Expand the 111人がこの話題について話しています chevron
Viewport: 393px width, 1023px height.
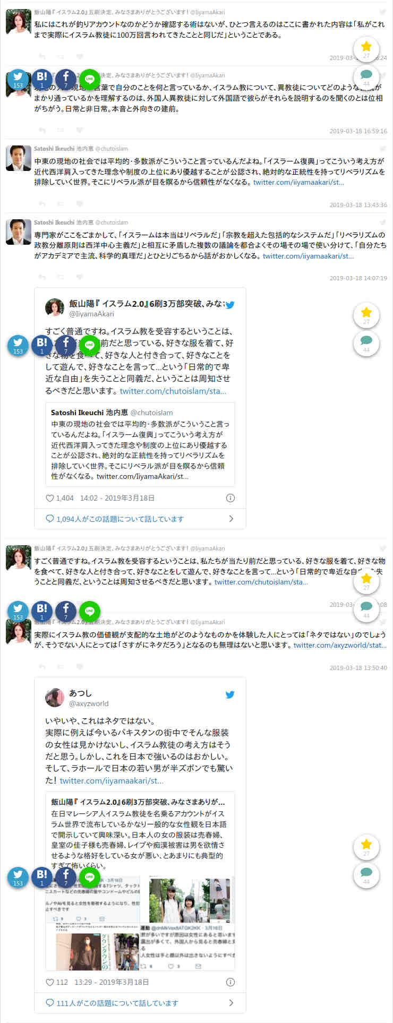pos(231,1003)
